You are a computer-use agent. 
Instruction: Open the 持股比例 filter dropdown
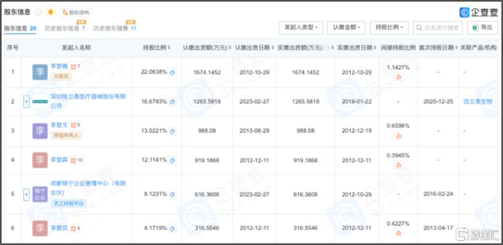389,28
